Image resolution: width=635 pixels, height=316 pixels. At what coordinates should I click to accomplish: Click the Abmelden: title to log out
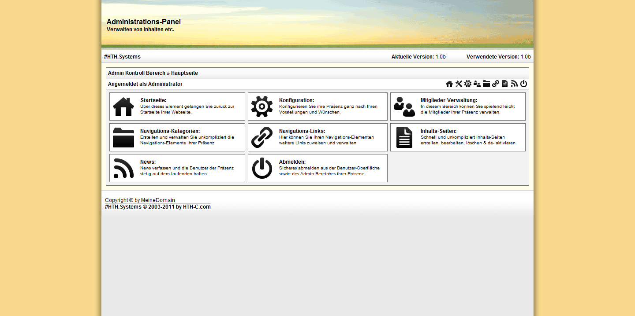292,162
